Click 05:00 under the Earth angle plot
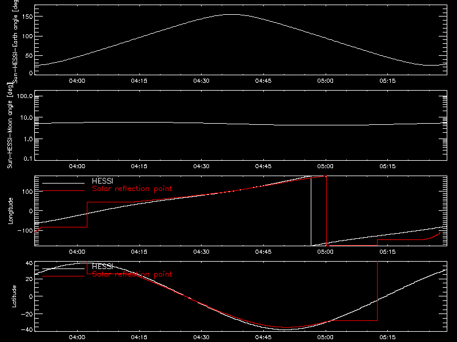 (x=325, y=80)
